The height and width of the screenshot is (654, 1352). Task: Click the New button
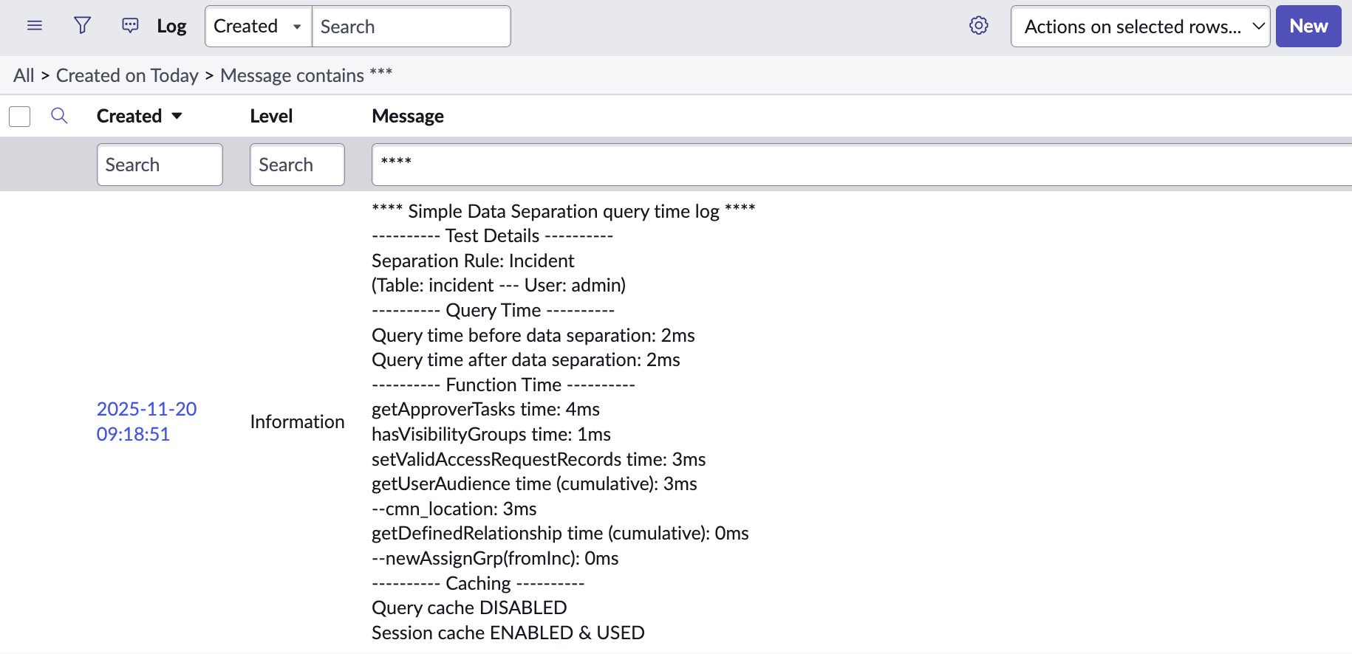pos(1308,27)
